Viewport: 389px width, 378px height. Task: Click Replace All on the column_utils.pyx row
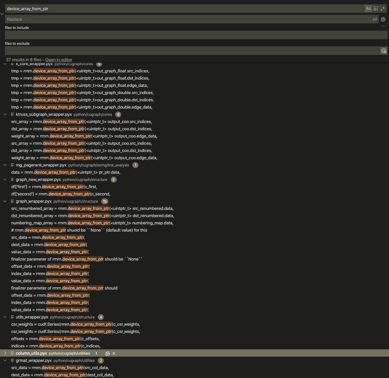pyautogui.click(x=107, y=353)
